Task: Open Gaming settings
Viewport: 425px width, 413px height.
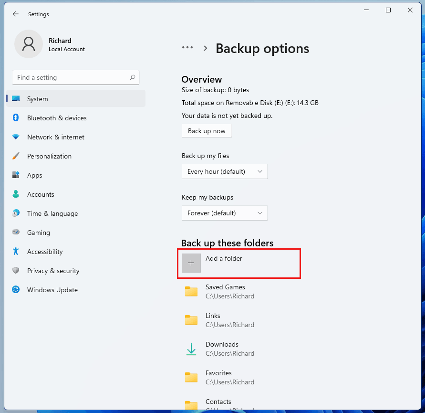Action: pyautogui.click(x=76, y=233)
